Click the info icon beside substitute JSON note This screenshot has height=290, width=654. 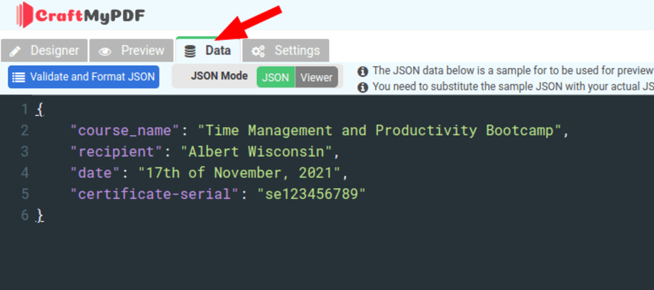point(363,87)
